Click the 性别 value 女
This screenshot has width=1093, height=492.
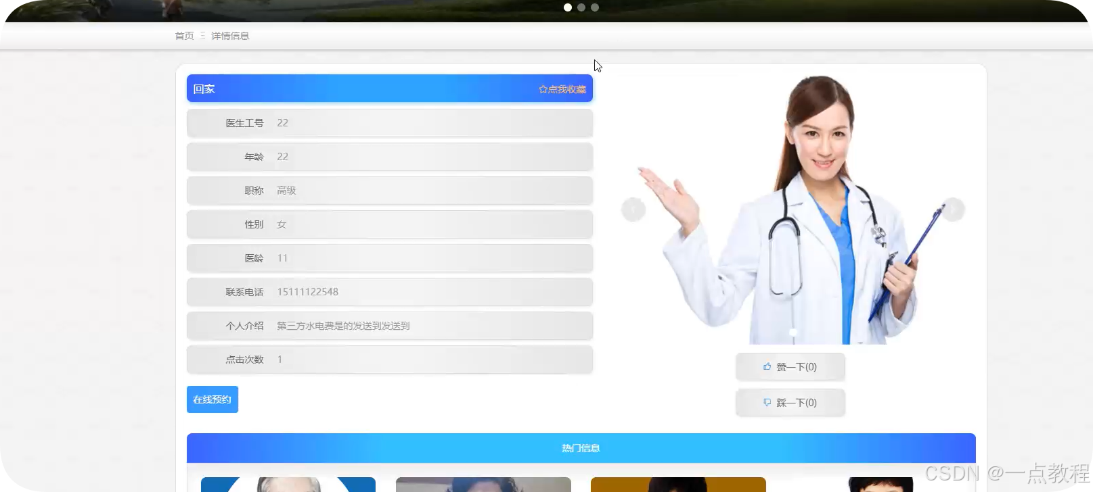[282, 224]
